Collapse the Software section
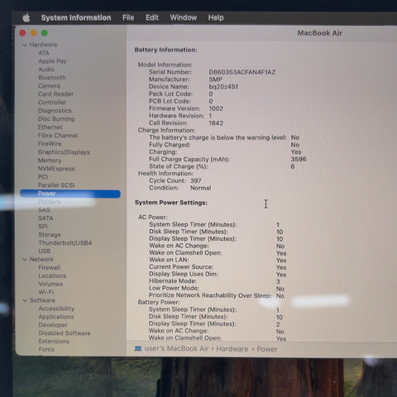The height and width of the screenshot is (397, 397). click(x=25, y=300)
